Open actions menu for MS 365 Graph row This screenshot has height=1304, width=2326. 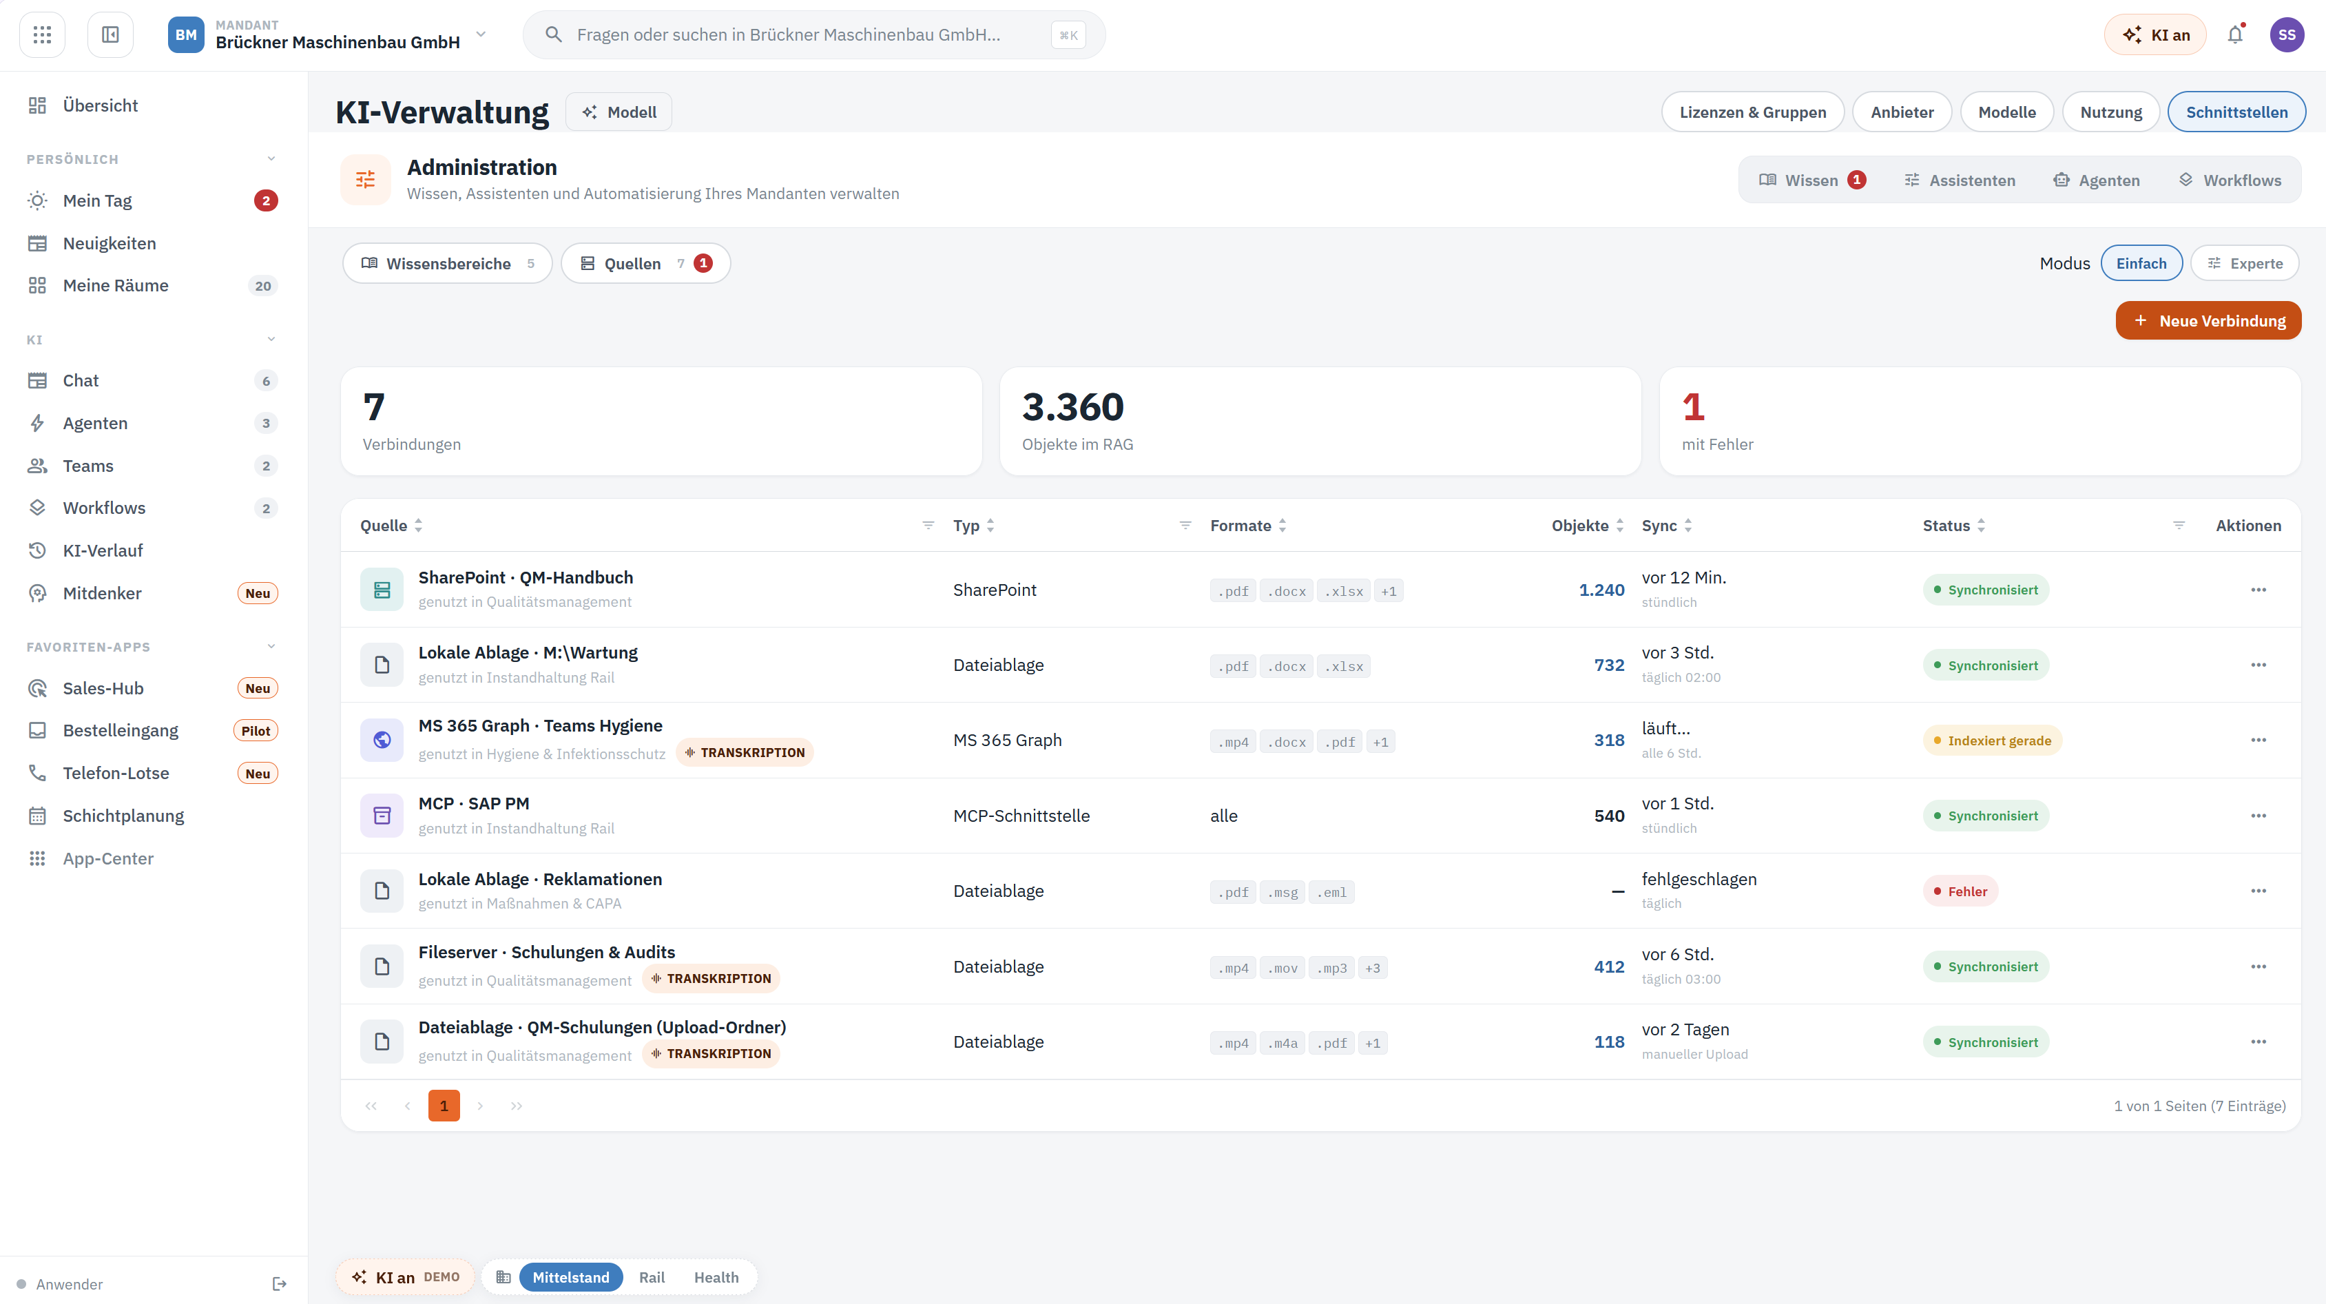tap(2258, 740)
